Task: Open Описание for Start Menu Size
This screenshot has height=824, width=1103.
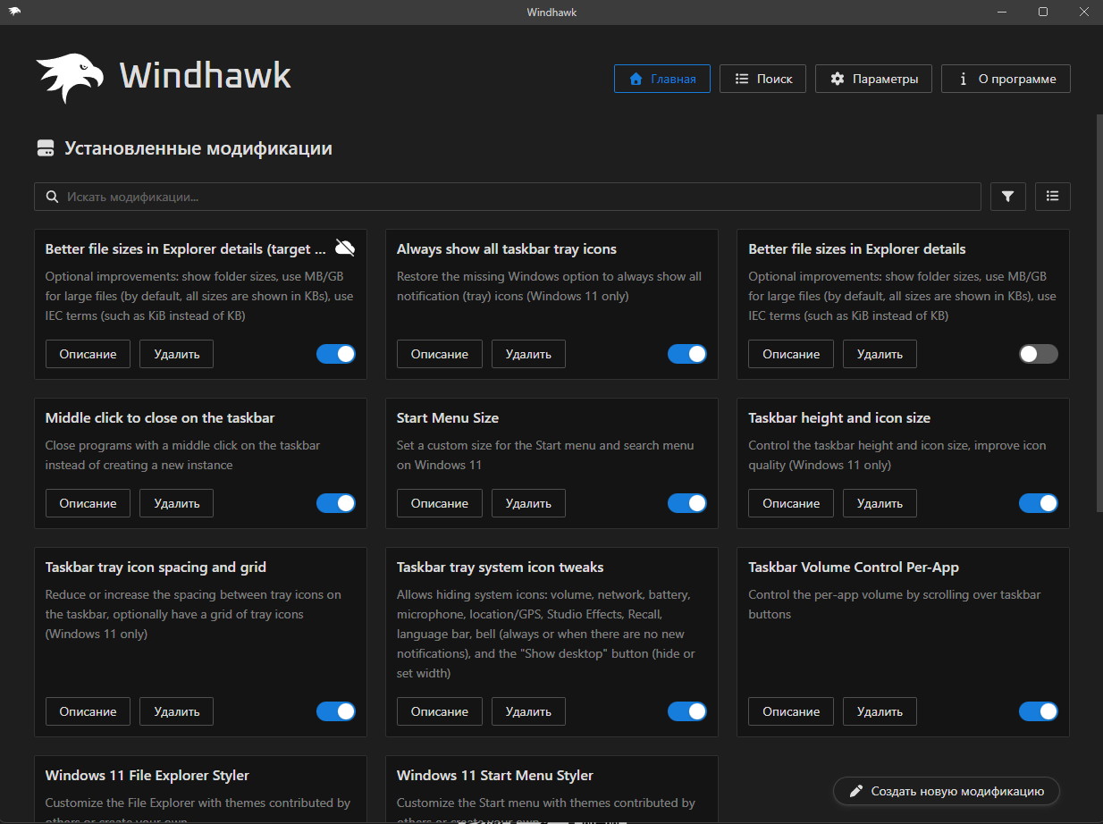Action: 440,503
